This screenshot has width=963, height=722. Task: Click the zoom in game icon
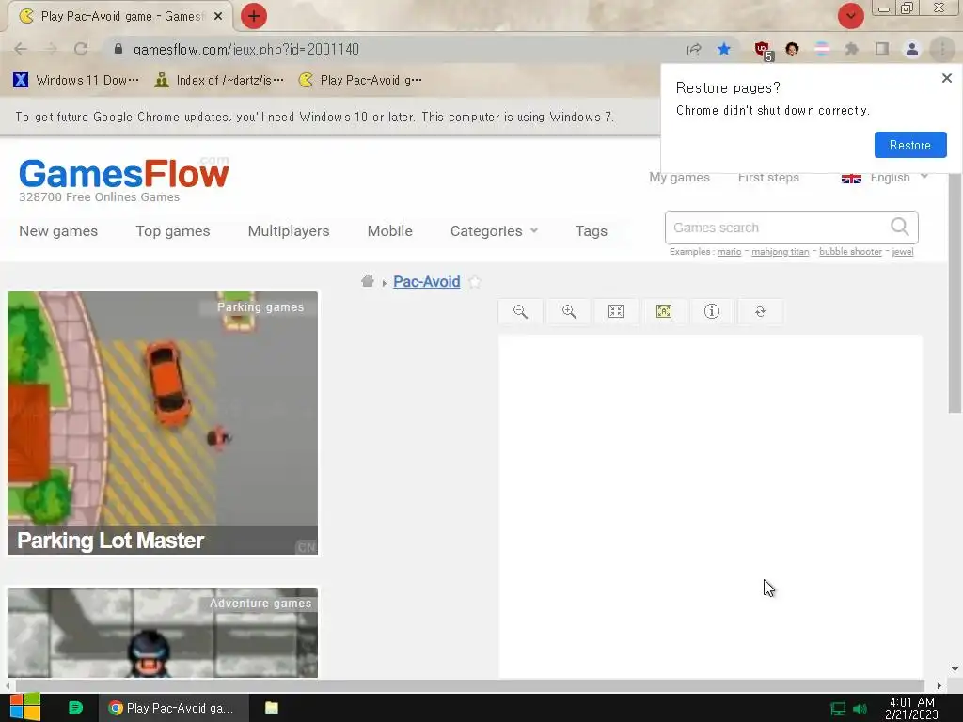tap(569, 311)
